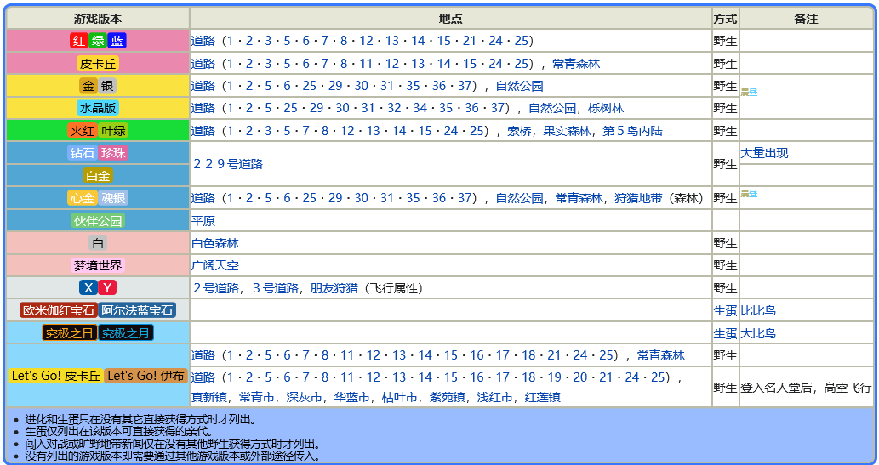Click the 比比鸟 link
Image resolution: width=879 pixels, height=465 pixels.
pyautogui.click(x=758, y=310)
